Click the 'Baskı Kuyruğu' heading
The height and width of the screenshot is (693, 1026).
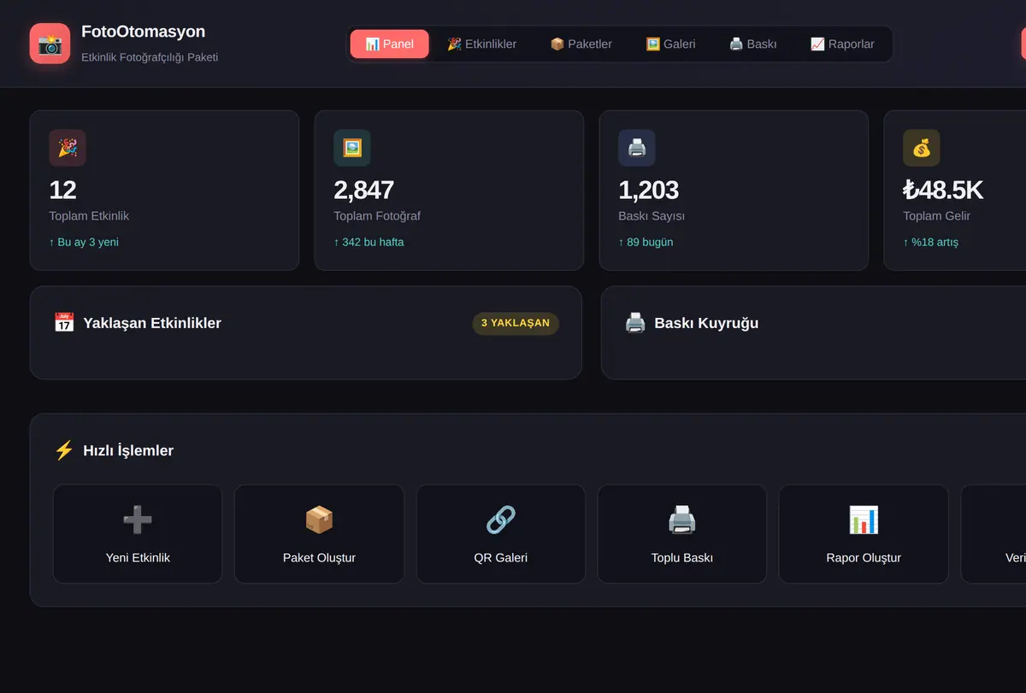[x=706, y=323]
